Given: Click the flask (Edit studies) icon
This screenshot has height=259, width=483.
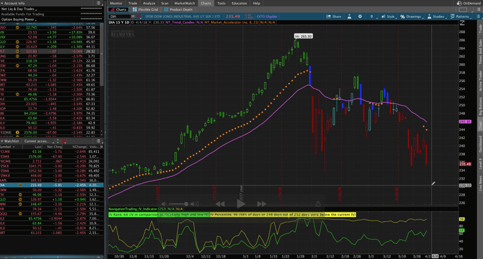Looking at the screenshot, I should 349,16.
